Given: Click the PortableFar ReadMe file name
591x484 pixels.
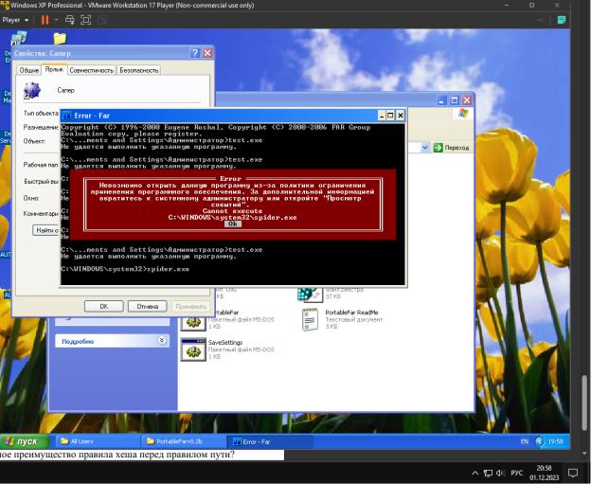Looking at the screenshot, I should (x=351, y=313).
